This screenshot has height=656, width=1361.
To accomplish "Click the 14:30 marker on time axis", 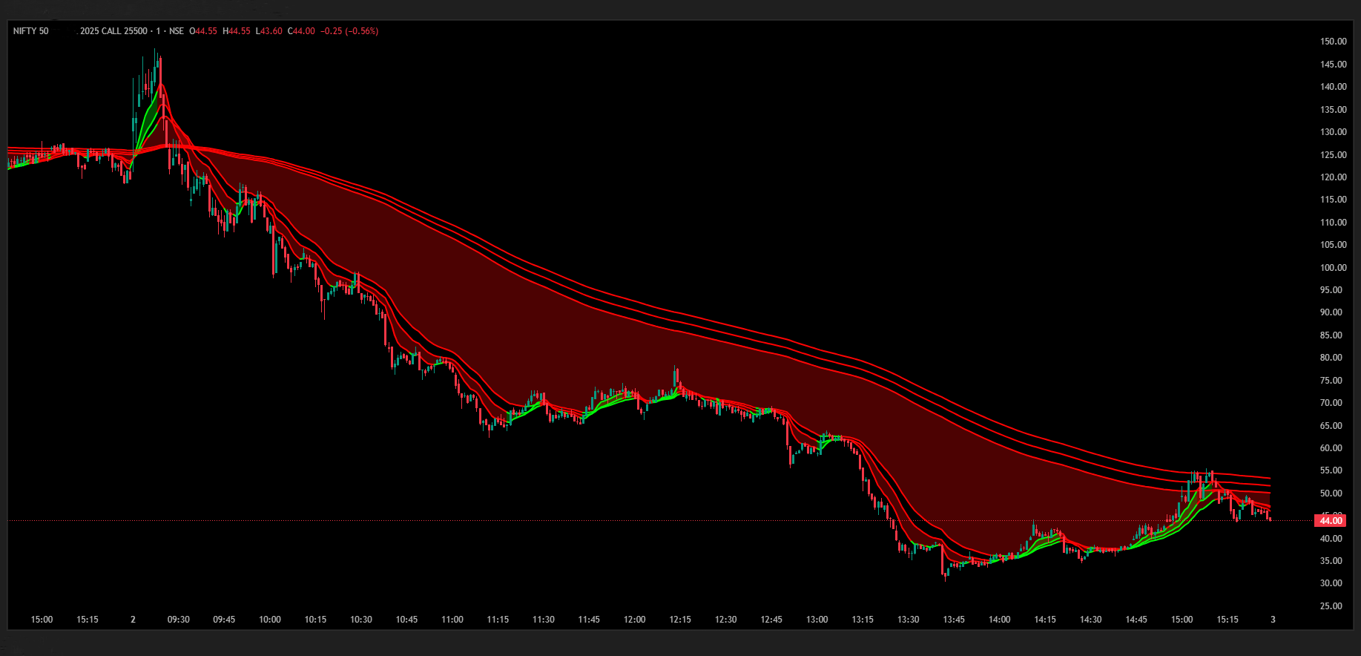I will point(1090,620).
